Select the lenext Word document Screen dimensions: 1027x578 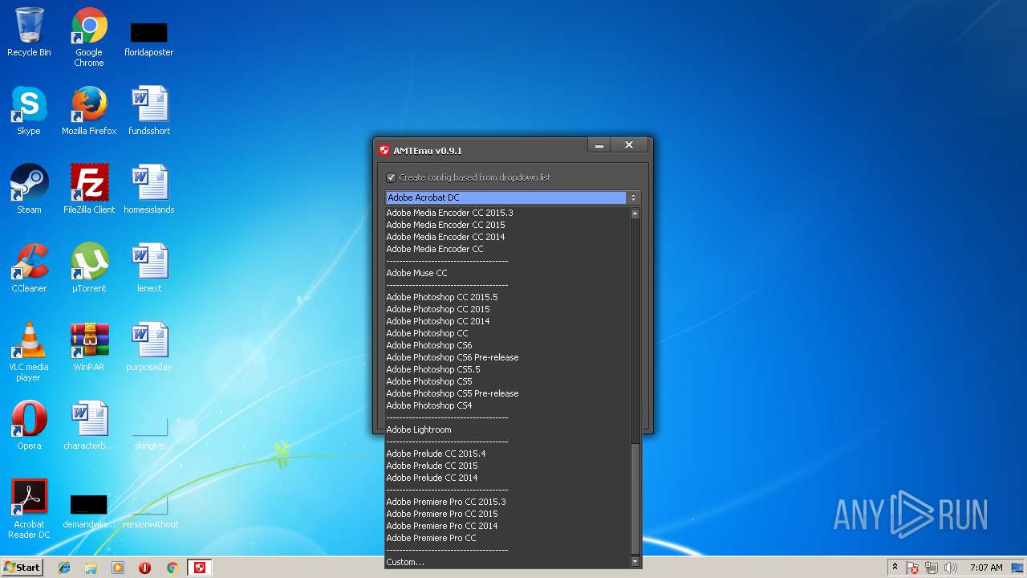point(149,268)
